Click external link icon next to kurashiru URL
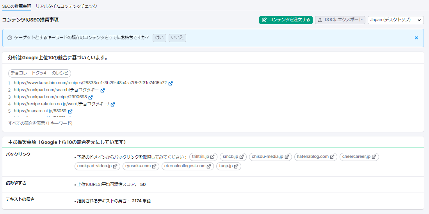429x214 pixels. pyautogui.click(x=171, y=83)
